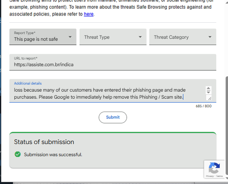Focus the URL to report field
This screenshot has width=228, height=184.
113,62
